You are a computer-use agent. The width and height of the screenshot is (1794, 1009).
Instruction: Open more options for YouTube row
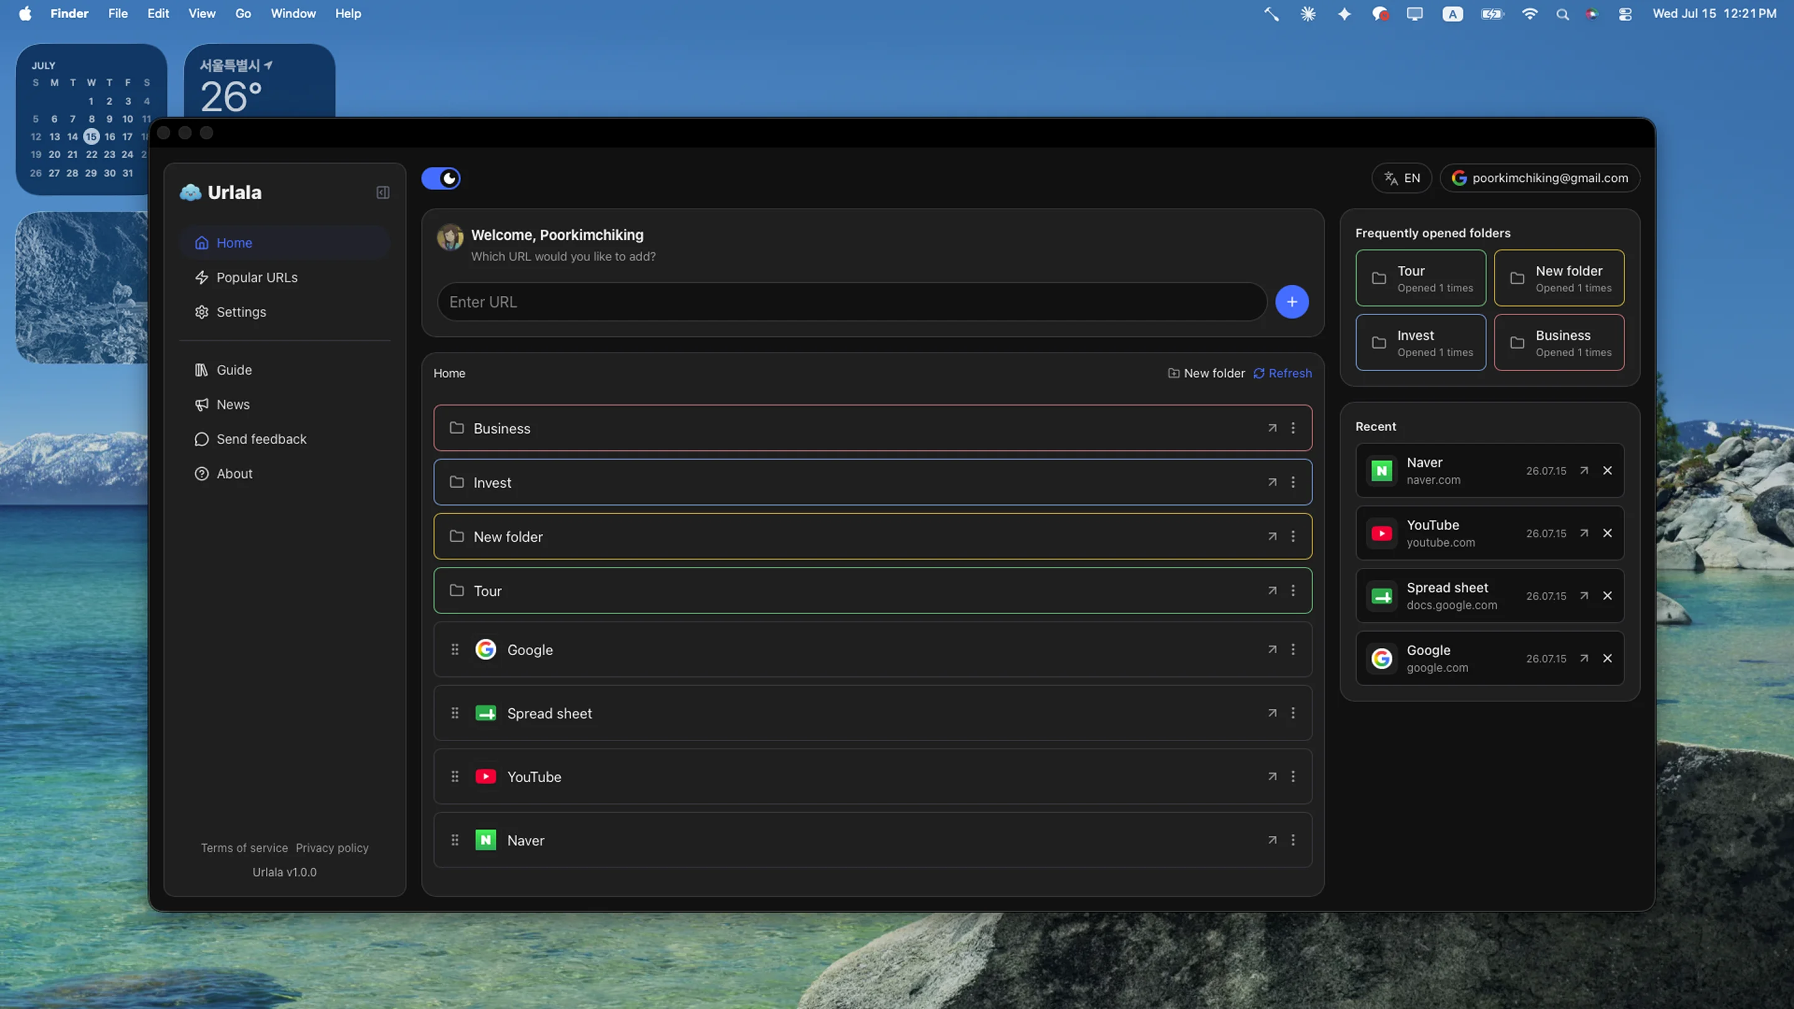tap(1293, 777)
